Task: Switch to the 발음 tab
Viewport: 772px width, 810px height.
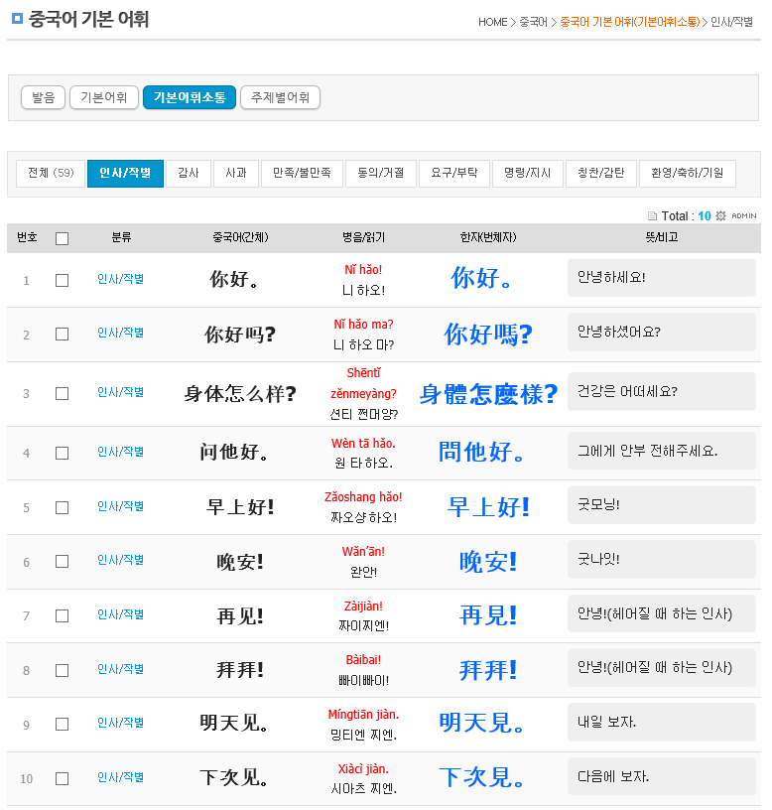Action: [x=43, y=97]
